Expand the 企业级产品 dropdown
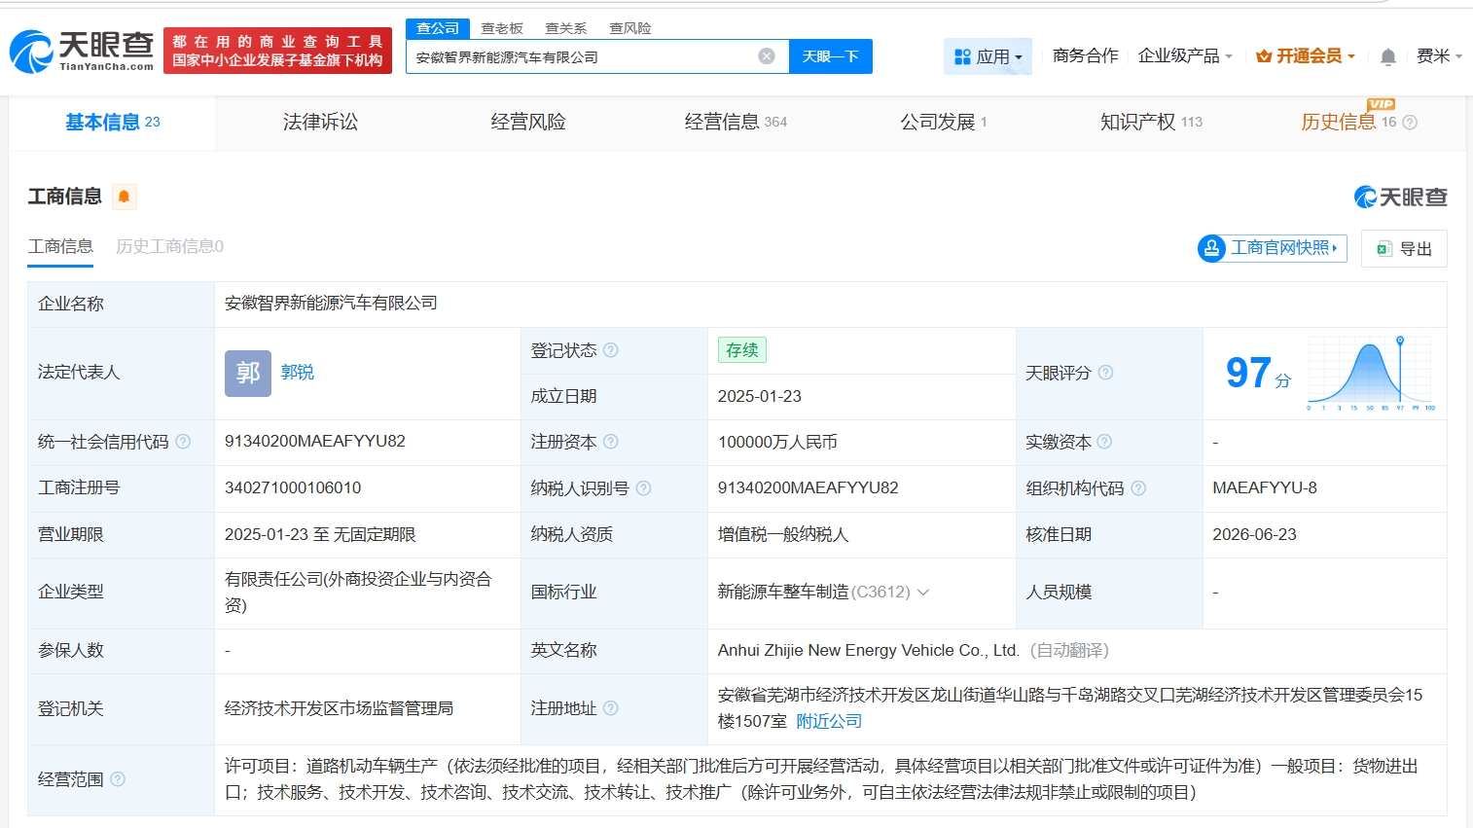This screenshot has width=1473, height=828. tap(1185, 56)
